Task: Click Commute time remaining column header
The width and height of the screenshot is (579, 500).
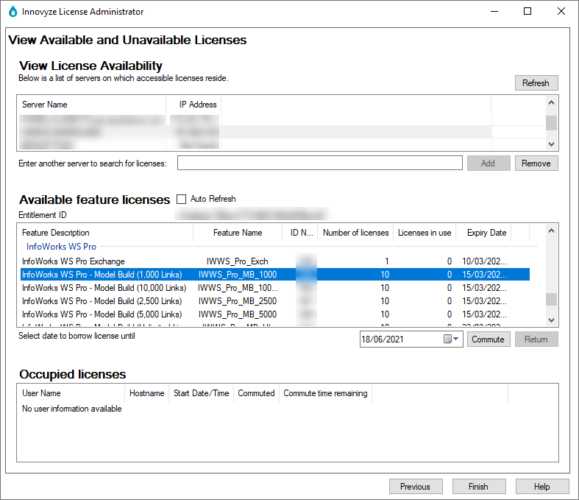Action: (325, 393)
